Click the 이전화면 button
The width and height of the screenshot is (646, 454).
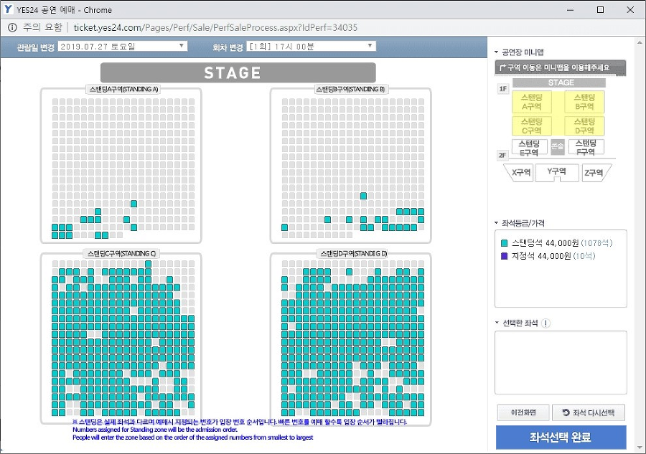[x=523, y=413]
